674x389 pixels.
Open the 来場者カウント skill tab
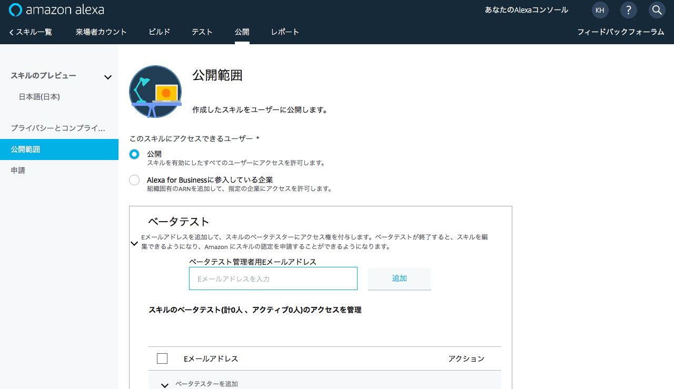pyautogui.click(x=101, y=32)
